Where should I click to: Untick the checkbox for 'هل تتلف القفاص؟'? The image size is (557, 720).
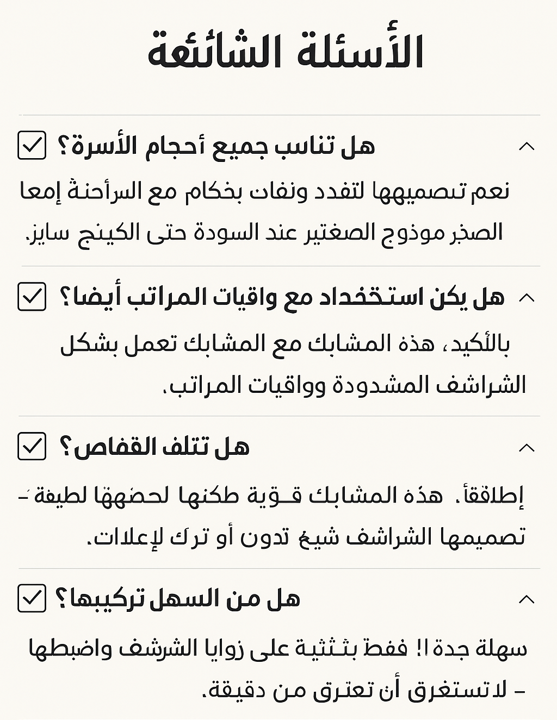coord(32,446)
